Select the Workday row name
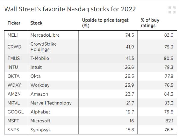179x139 pixels. click(40, 85)
